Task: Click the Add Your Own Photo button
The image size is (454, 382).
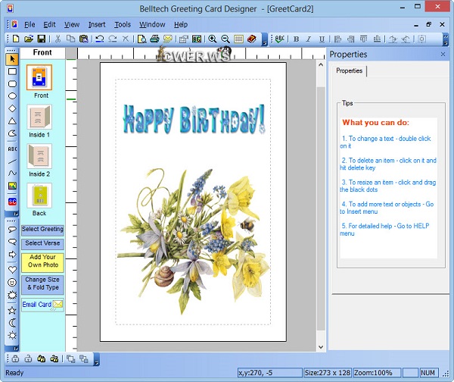Action: tap(42, 262)
